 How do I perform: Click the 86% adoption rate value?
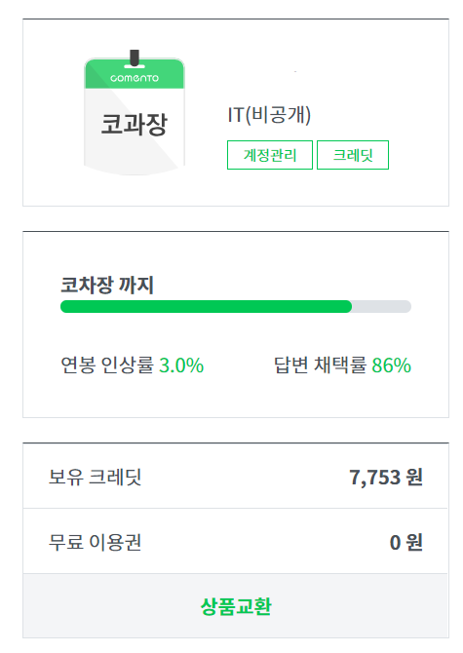click(x=392, y=365)
